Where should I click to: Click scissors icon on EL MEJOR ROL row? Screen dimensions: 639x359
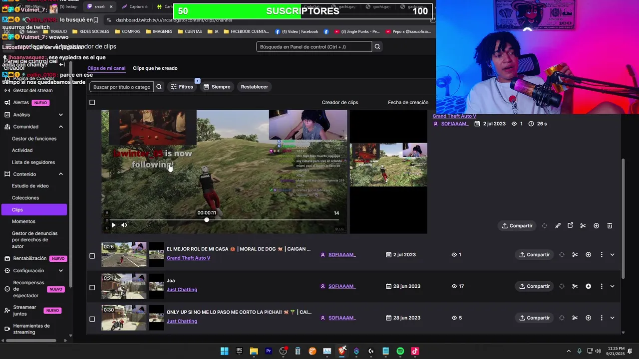click(x=575, y=255)
